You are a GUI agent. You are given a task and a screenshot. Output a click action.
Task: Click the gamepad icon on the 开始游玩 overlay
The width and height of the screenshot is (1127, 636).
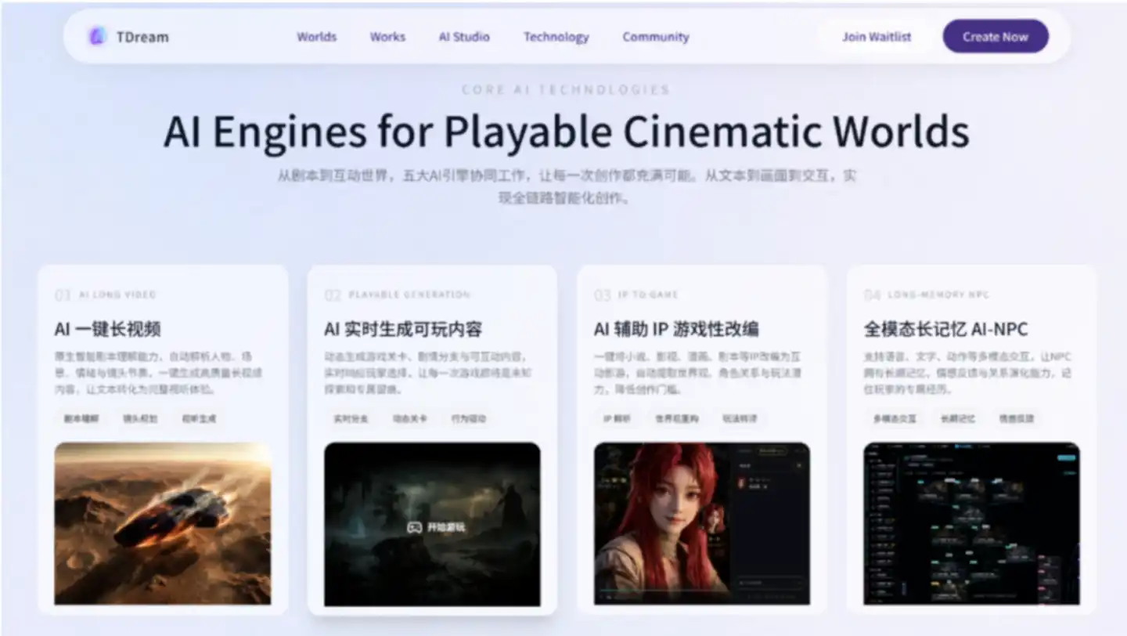(415, 527)
